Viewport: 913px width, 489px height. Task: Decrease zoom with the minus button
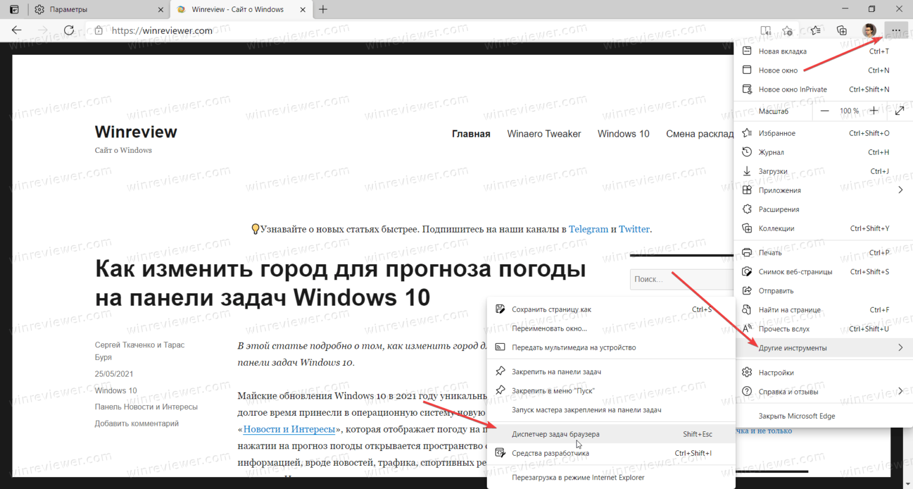(824, 111)
